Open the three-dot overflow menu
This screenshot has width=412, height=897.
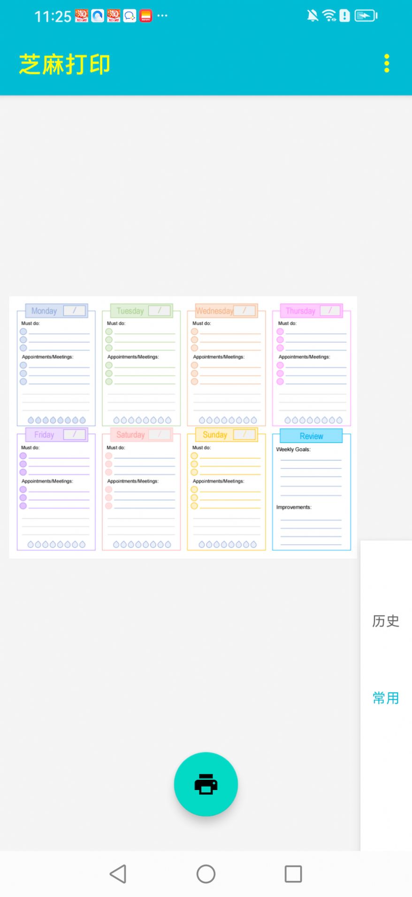387,63
